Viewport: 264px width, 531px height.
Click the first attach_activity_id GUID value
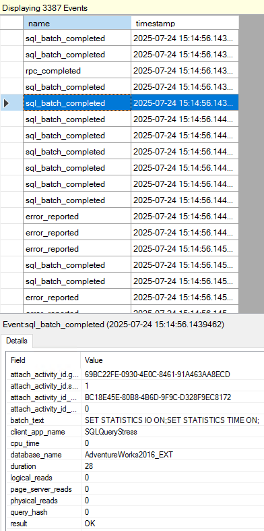click(158, 374)
